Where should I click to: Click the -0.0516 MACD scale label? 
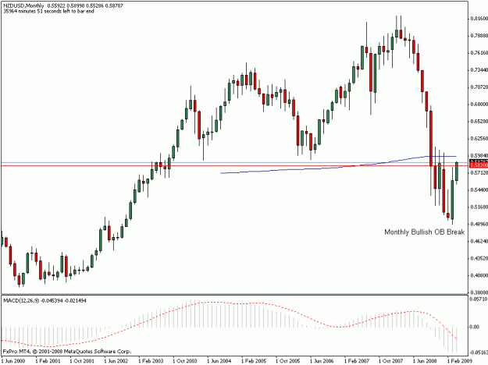pyautogui.click(x=479, y=353)
